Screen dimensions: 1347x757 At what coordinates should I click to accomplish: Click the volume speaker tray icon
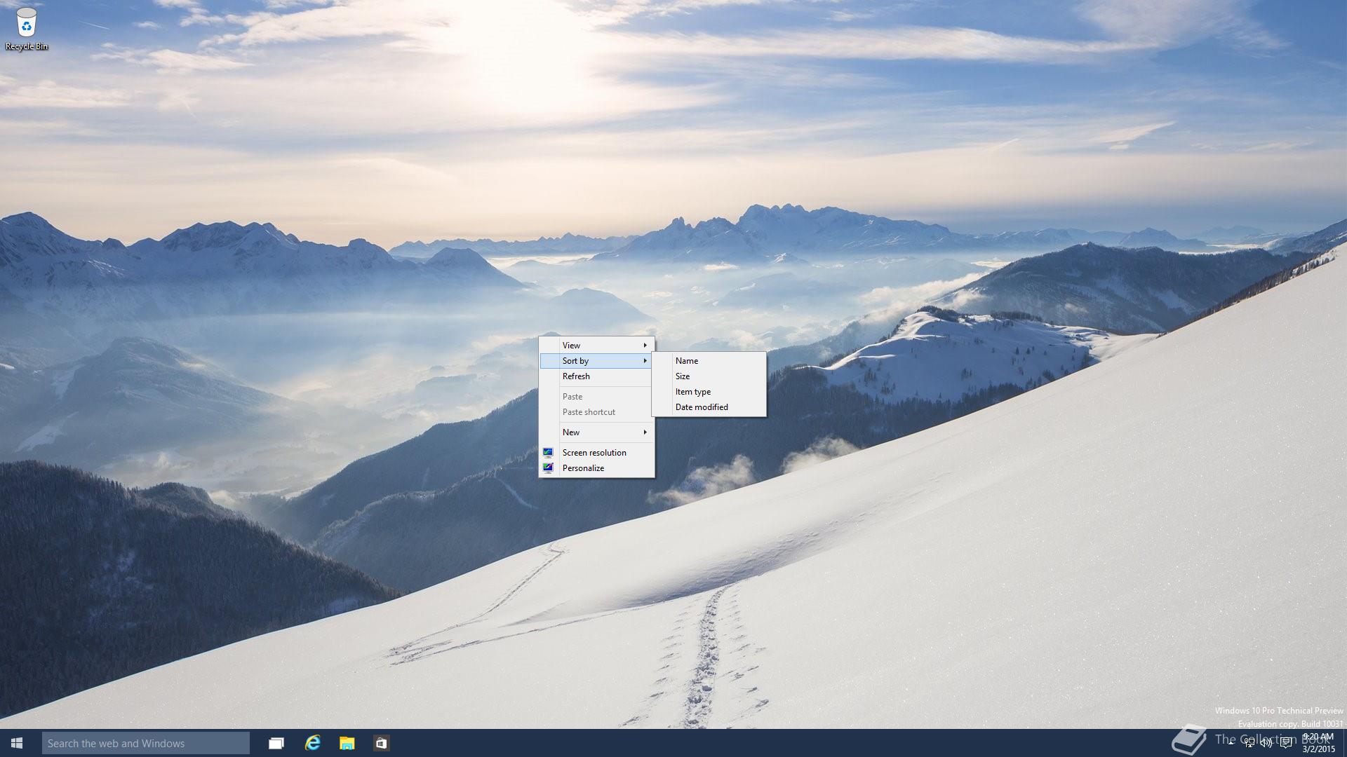click(1266, 743)
